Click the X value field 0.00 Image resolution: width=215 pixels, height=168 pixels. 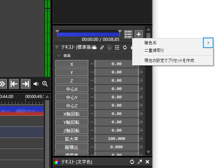point(117,64)
